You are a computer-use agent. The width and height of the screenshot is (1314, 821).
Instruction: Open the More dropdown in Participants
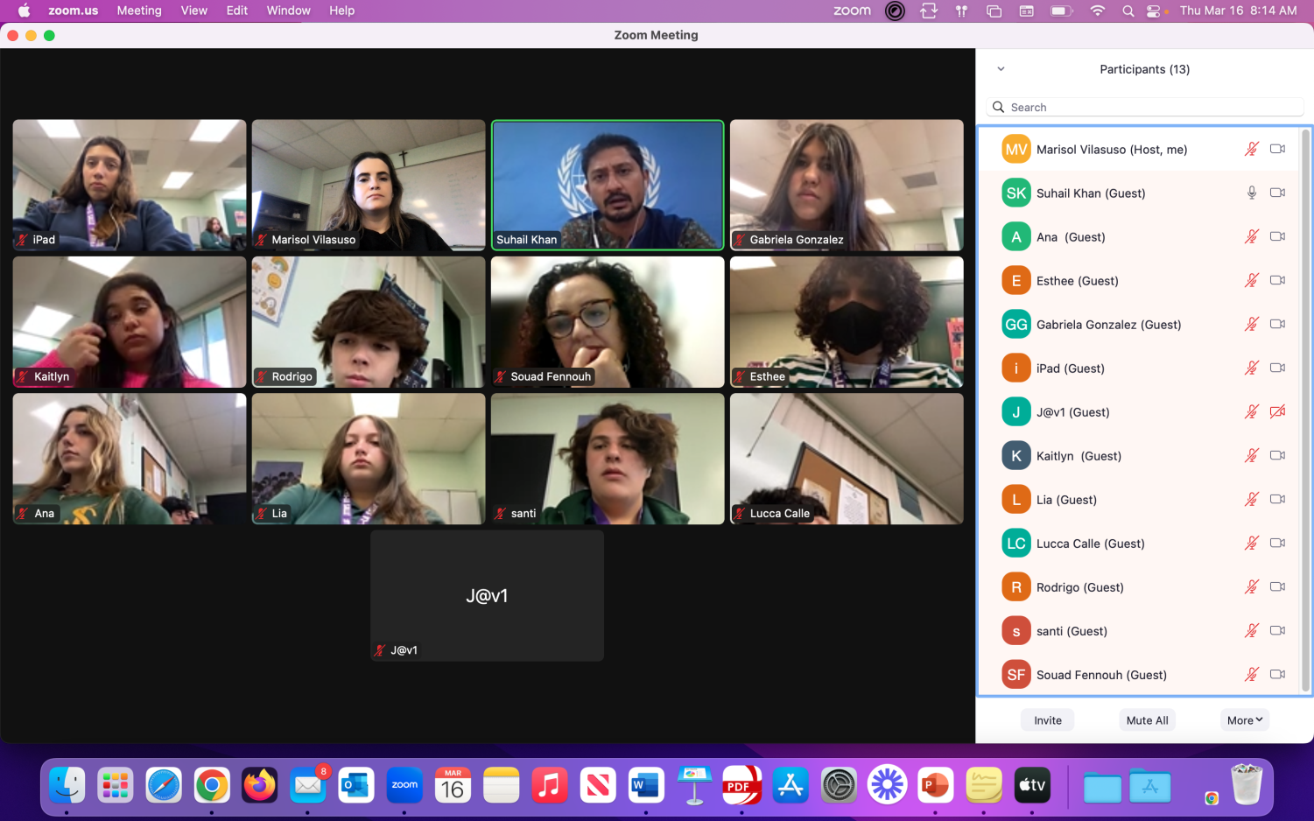click(x=1244, y=720)
